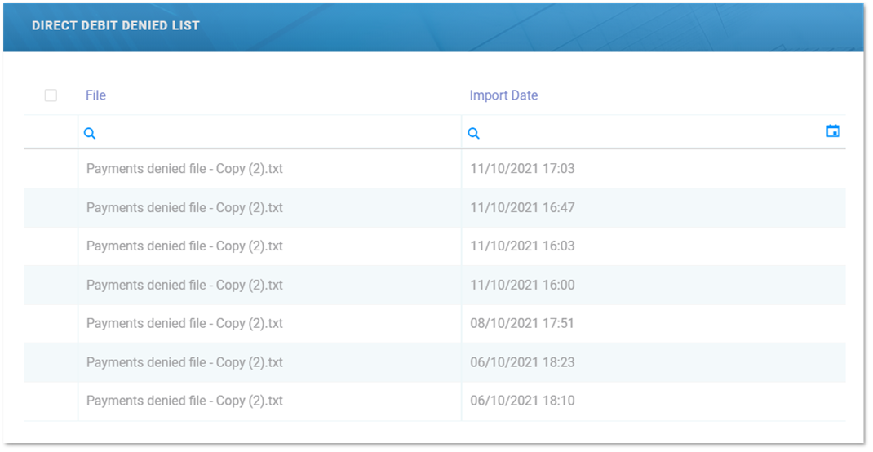Screen dimensions: 873x452
Task: Click the Import Date search magnifier icon
Action: pos(473,134)
